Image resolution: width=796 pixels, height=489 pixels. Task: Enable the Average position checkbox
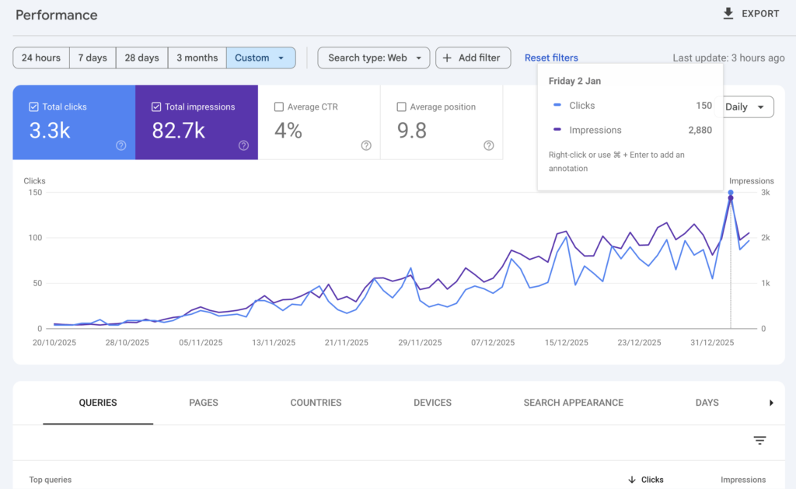click(402, 107)
